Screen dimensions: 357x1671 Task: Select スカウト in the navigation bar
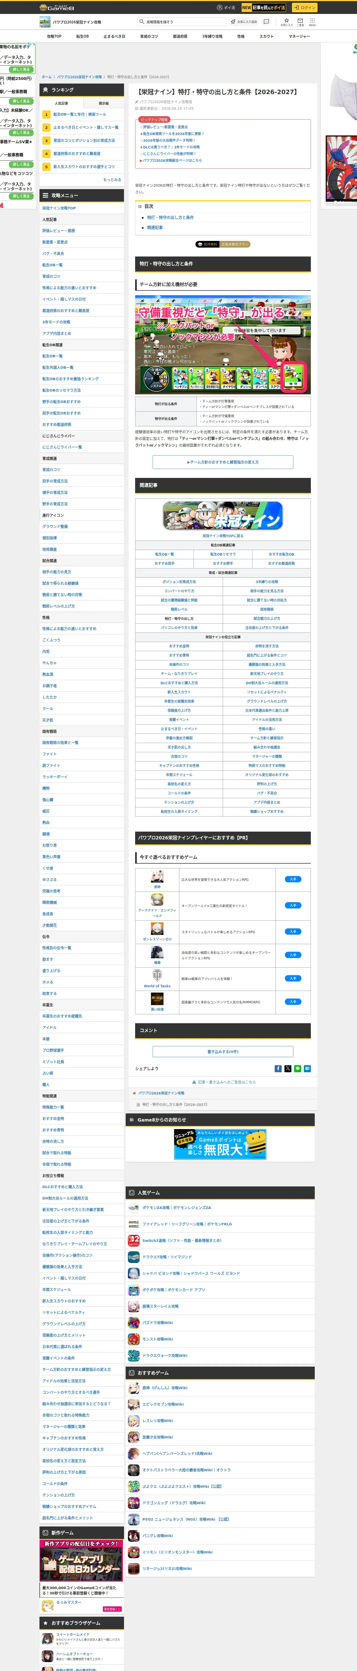(x=266, y=36)
